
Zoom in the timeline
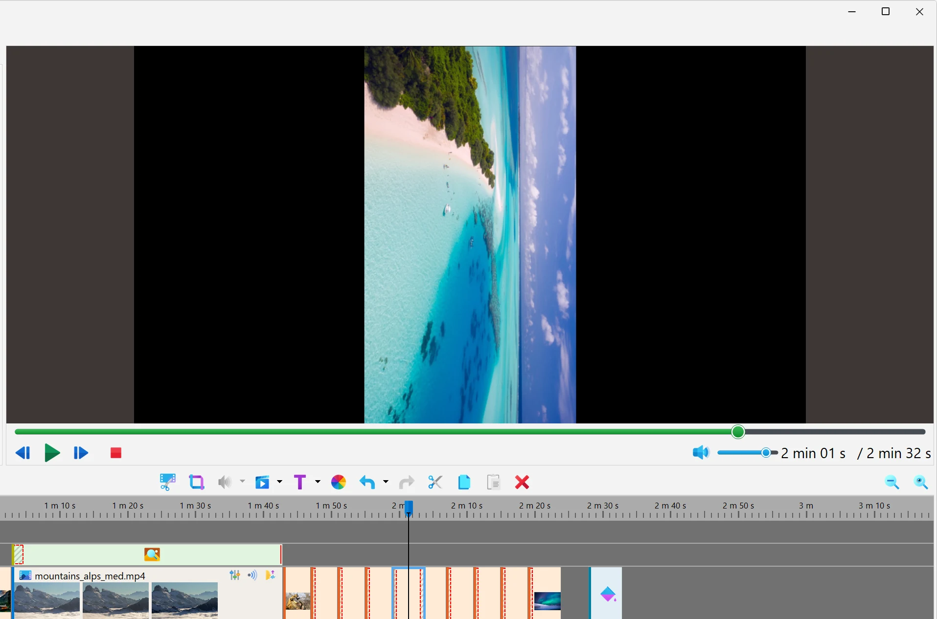pyautogui.click(x=921, y=483)
